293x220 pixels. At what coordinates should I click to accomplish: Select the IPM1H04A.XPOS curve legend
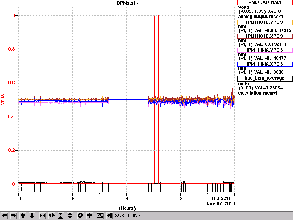click(x=264, y=64)
